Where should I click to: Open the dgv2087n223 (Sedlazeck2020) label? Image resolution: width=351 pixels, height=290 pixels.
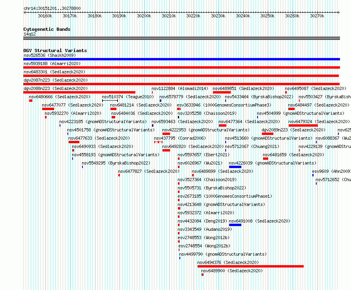(56, 80)
